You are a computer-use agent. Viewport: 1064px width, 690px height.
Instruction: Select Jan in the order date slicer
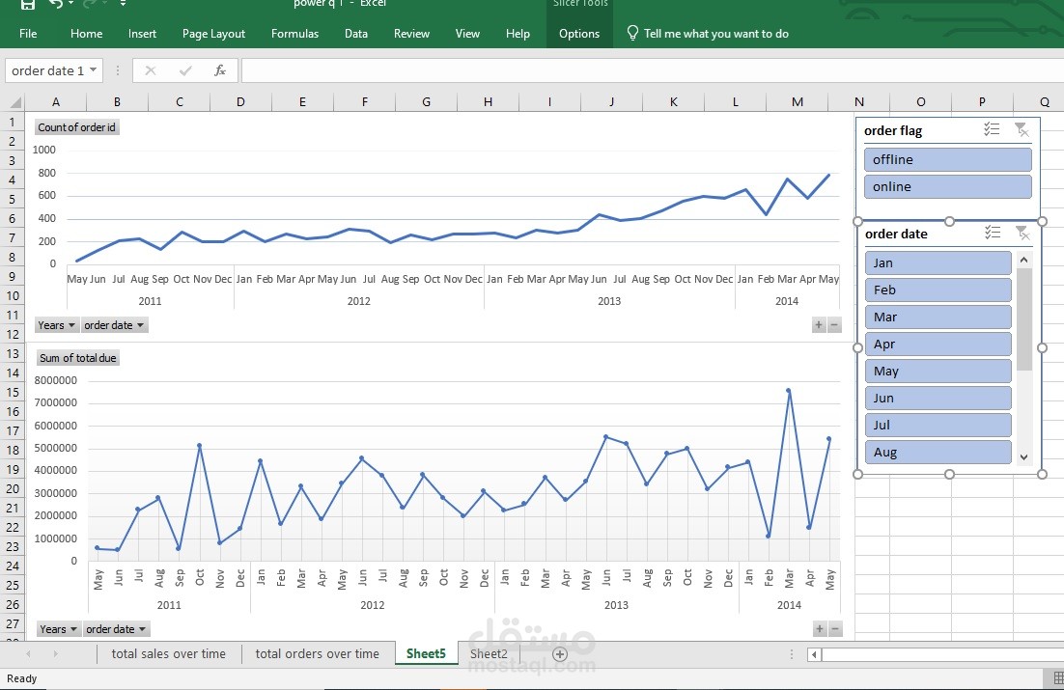pyautogui.click(x=938, y=262)
